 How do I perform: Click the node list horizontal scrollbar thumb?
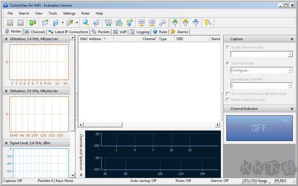(x=103, y=124)
